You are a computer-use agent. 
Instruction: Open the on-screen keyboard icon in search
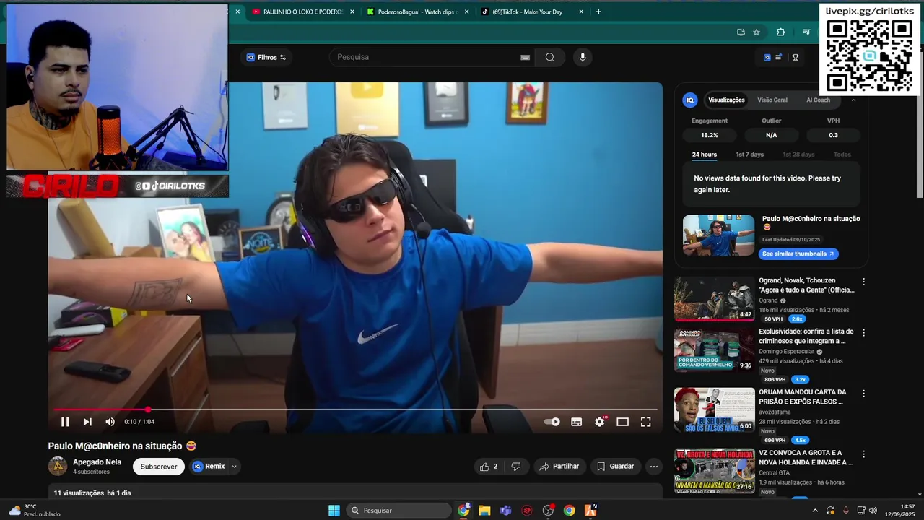(525, 57)
